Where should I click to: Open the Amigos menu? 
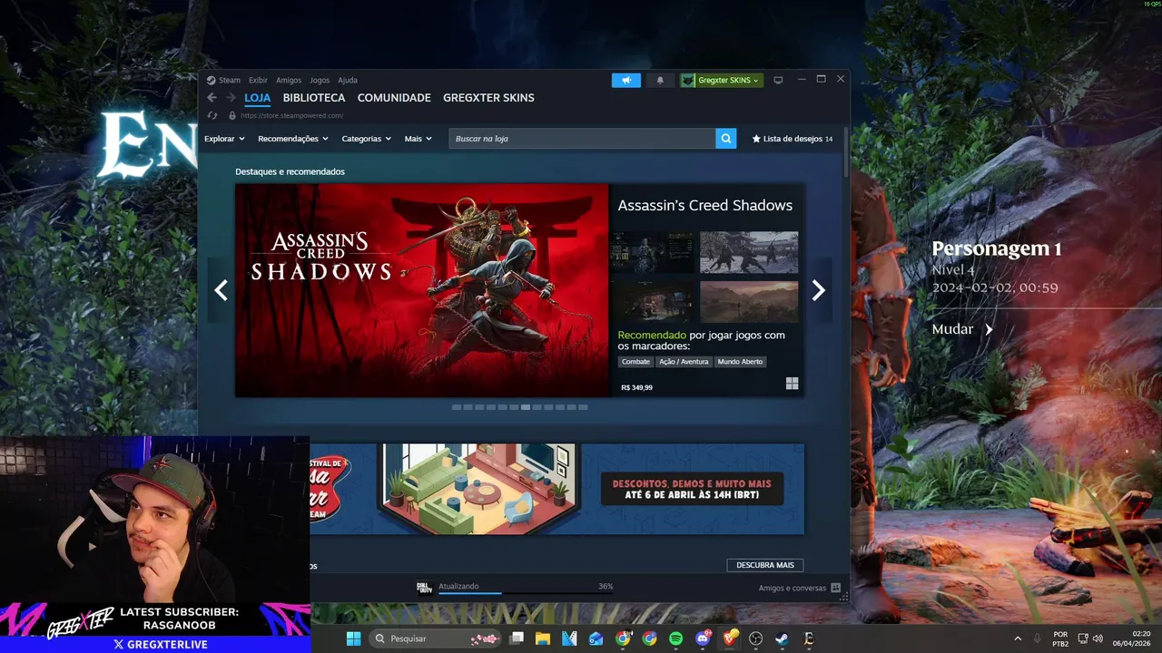(289, 80)
